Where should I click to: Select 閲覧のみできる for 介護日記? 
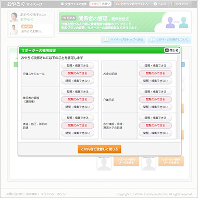(155, 99)
